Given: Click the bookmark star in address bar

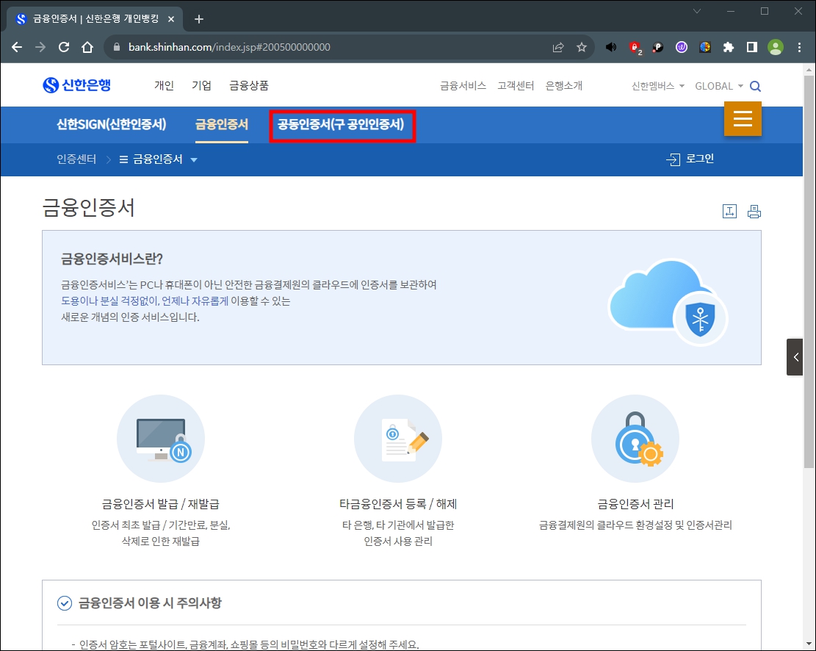Looking at the screenshot, I should [x=582, y=46].
